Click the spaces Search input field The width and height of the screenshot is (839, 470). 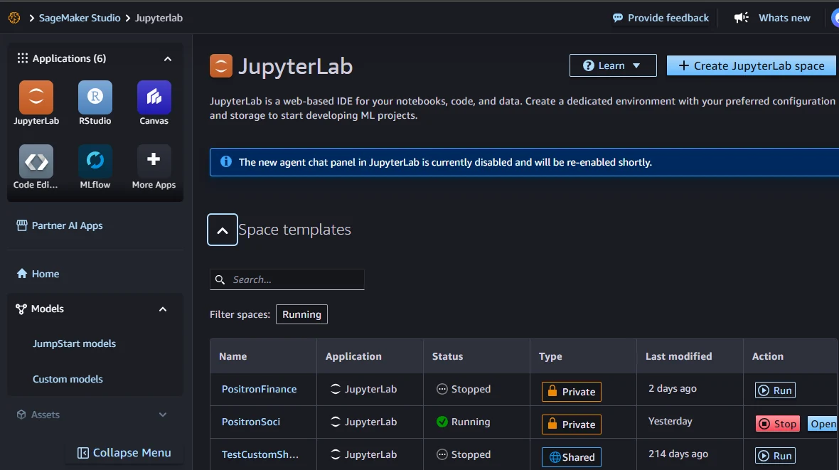(x=287, y=279)
